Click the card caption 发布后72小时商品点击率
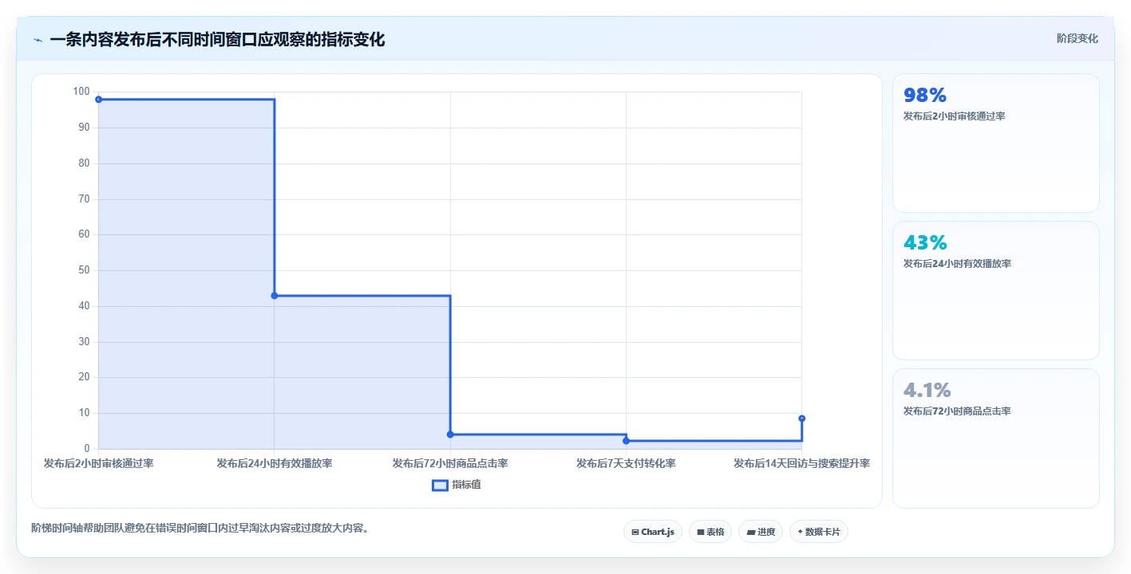1131x574 pixels. 957,411
